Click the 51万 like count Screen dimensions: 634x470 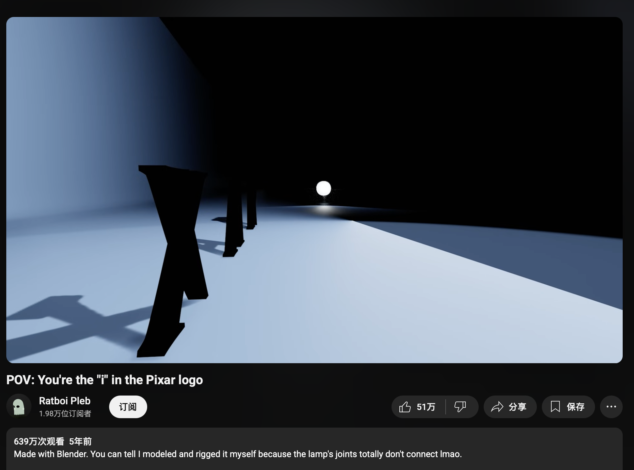click(426, 407)
